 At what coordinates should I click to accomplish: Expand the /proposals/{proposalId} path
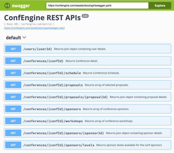click(66, 97)
